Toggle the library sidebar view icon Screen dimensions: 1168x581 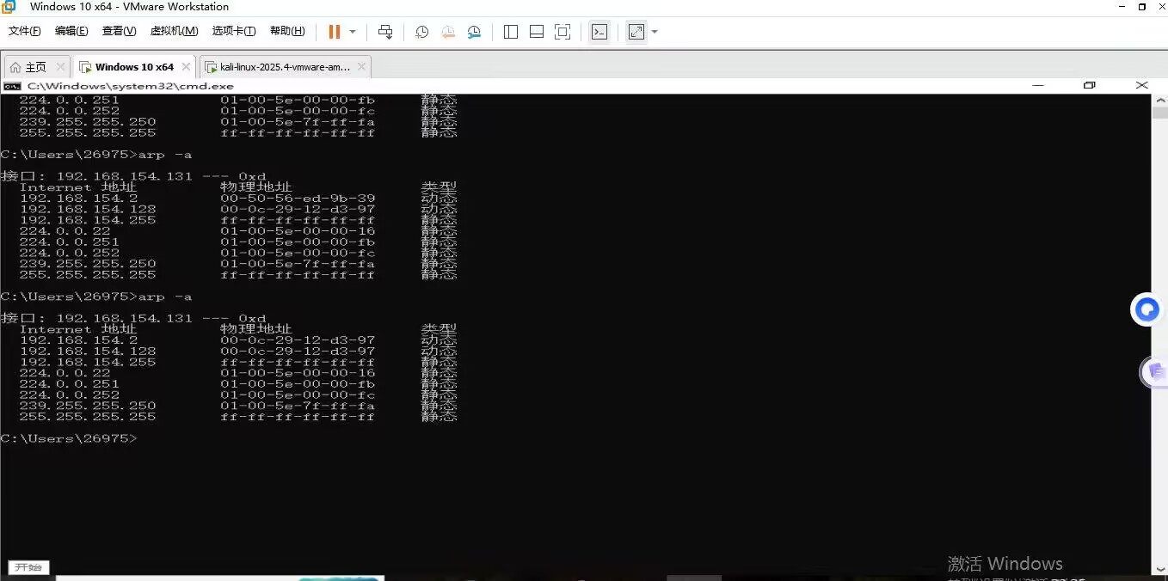511,32
